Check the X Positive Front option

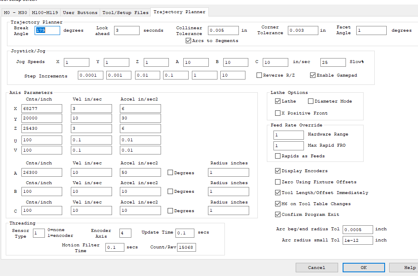click(278, 113)
